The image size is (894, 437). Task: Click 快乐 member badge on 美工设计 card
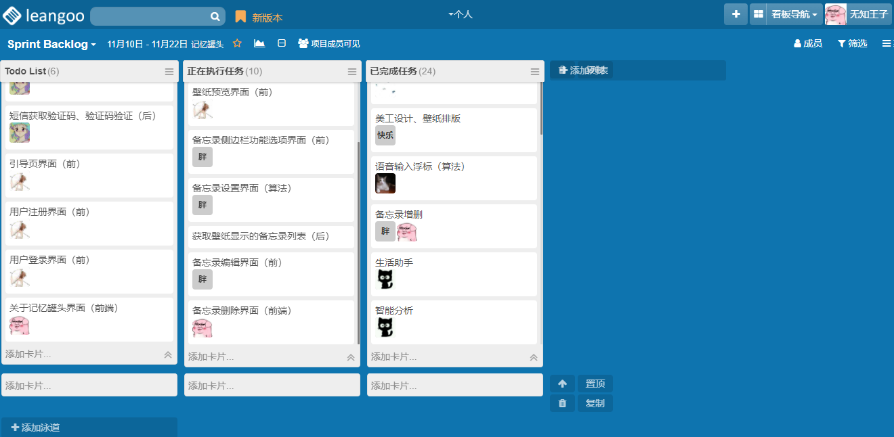[385, 135]
